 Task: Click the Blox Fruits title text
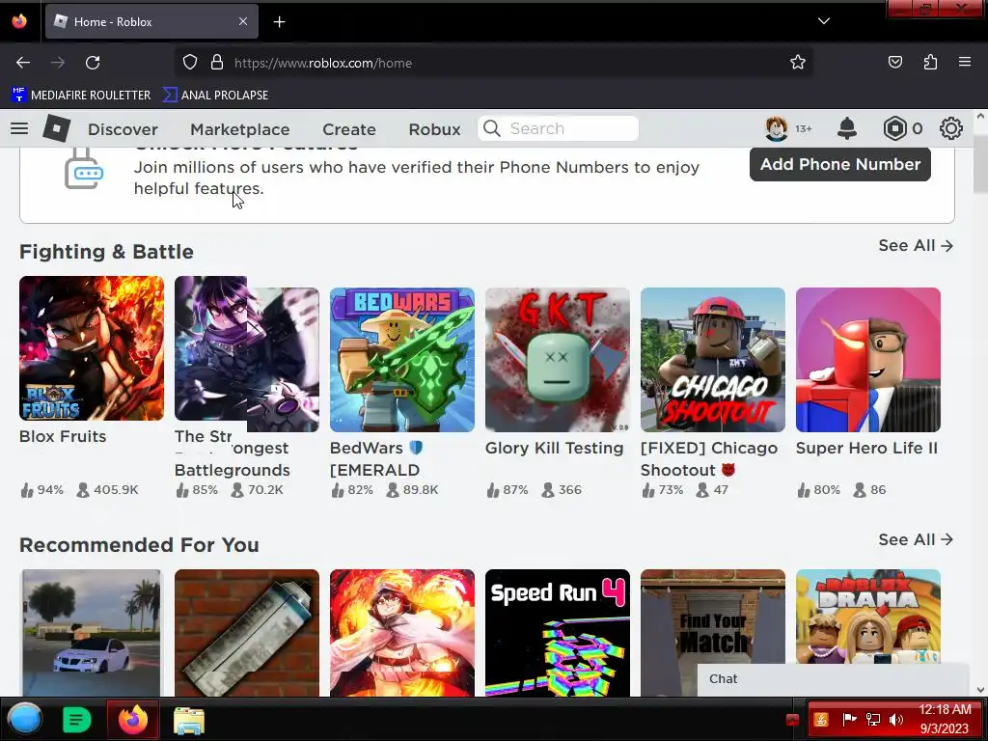tap(63, 437)
